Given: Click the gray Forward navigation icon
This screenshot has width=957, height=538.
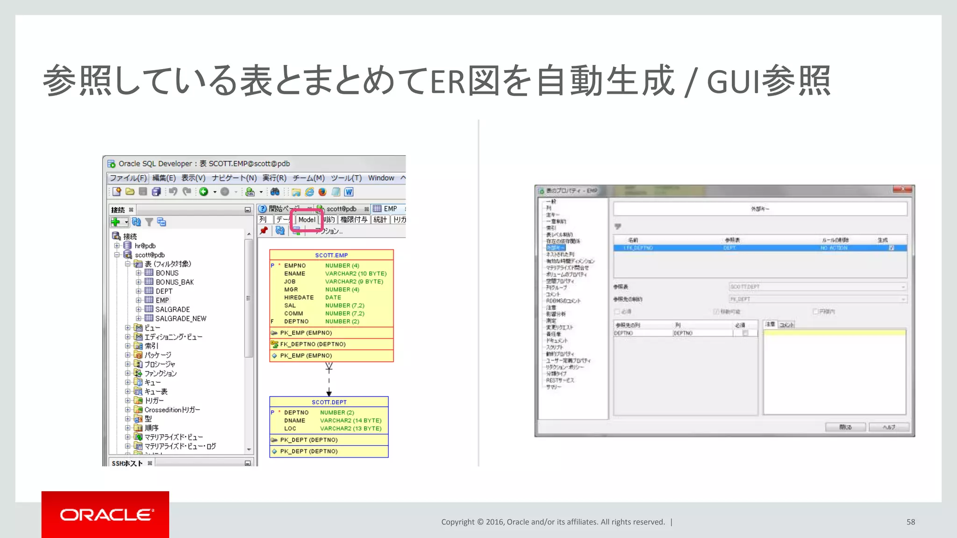Looking at the screenshot, I should tap(225, 191).
